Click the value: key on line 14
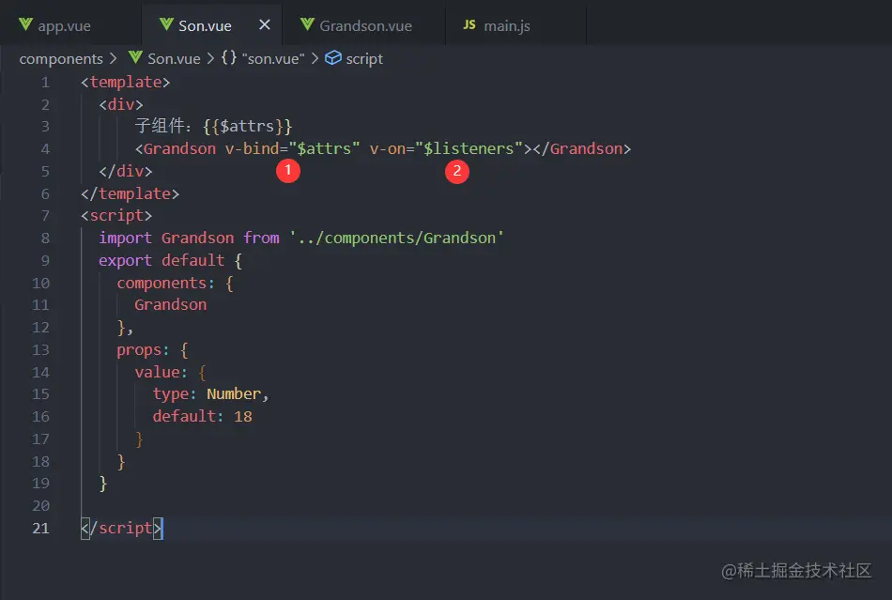The image size is (892, 600). click(161, 372)
